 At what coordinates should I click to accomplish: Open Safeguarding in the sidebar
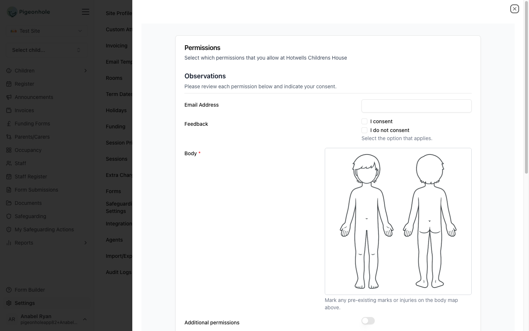(x=30, y=216)
